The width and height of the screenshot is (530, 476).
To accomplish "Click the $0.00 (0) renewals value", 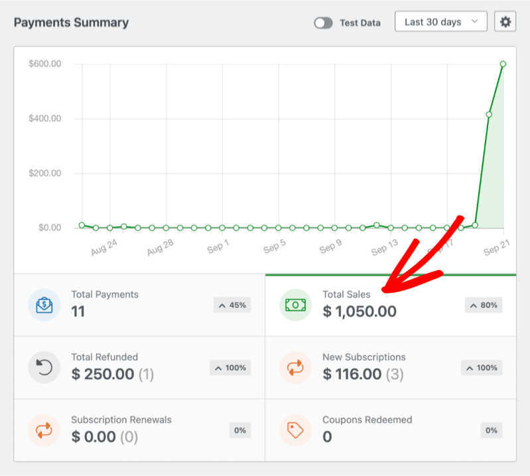I will (105, 437).
